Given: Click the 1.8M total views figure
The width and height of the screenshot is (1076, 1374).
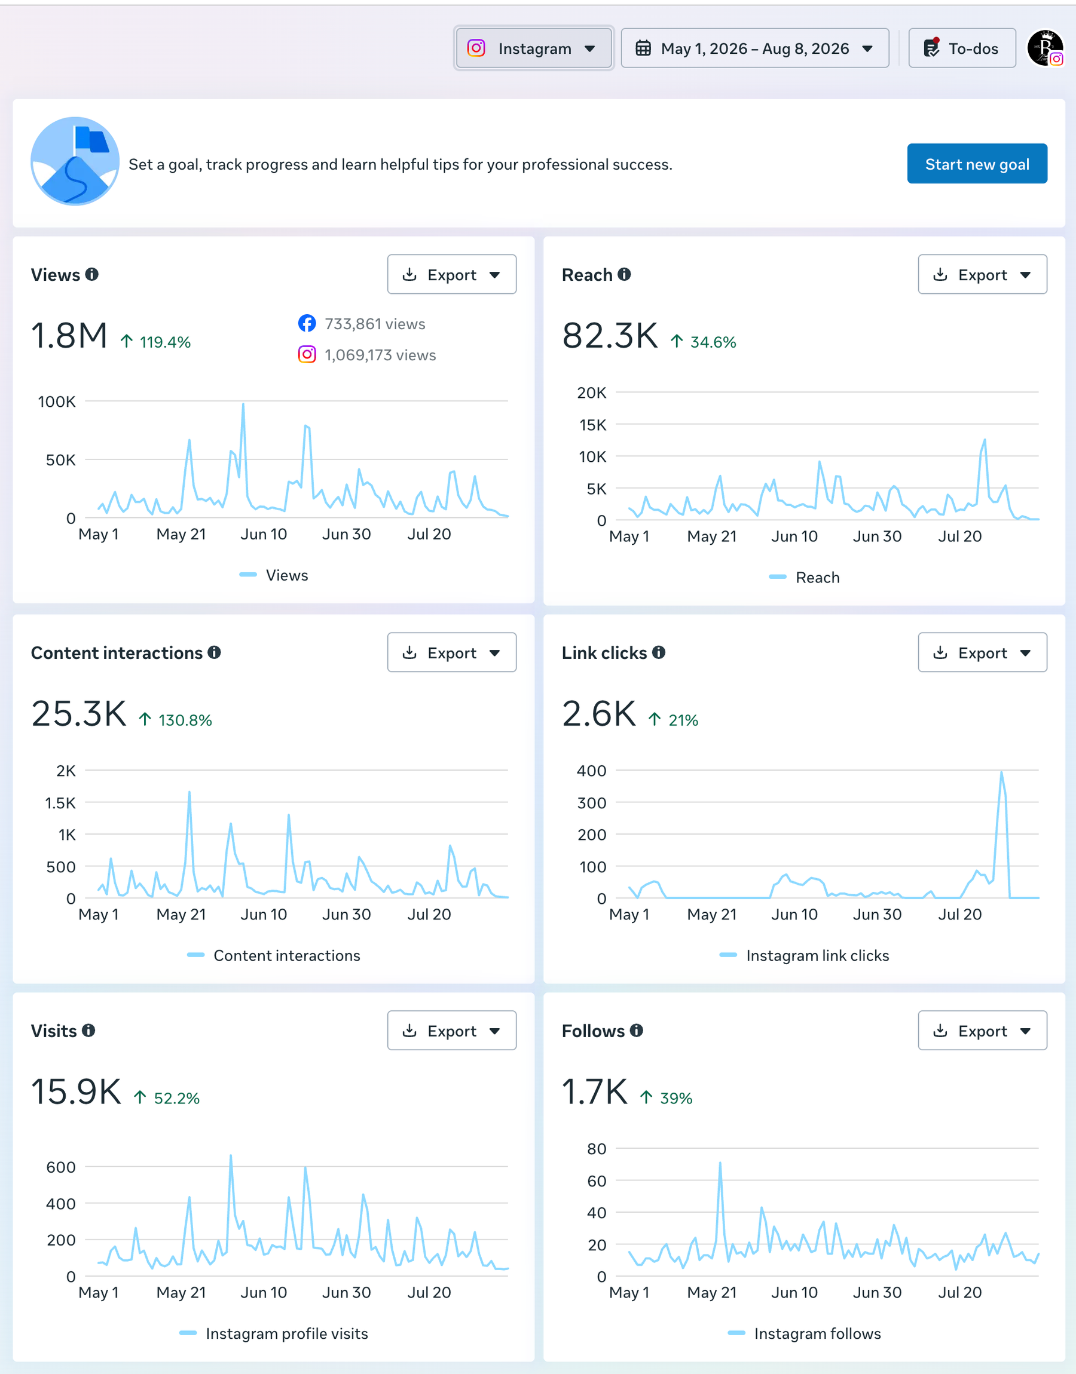Looking at the screenshot, I should [69, 336].
